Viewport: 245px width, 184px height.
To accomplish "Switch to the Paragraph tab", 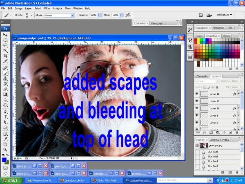I will 157,23.
